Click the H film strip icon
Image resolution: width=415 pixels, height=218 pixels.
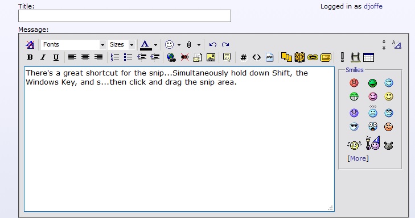355,57
